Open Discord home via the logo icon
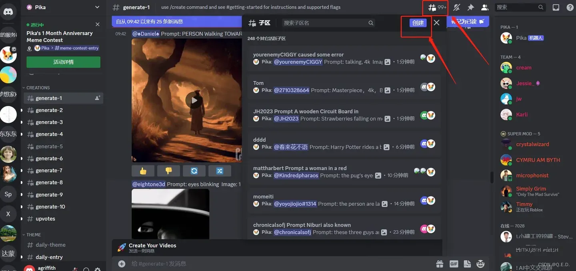The image size is (576, 271). [x=8, y=12]
